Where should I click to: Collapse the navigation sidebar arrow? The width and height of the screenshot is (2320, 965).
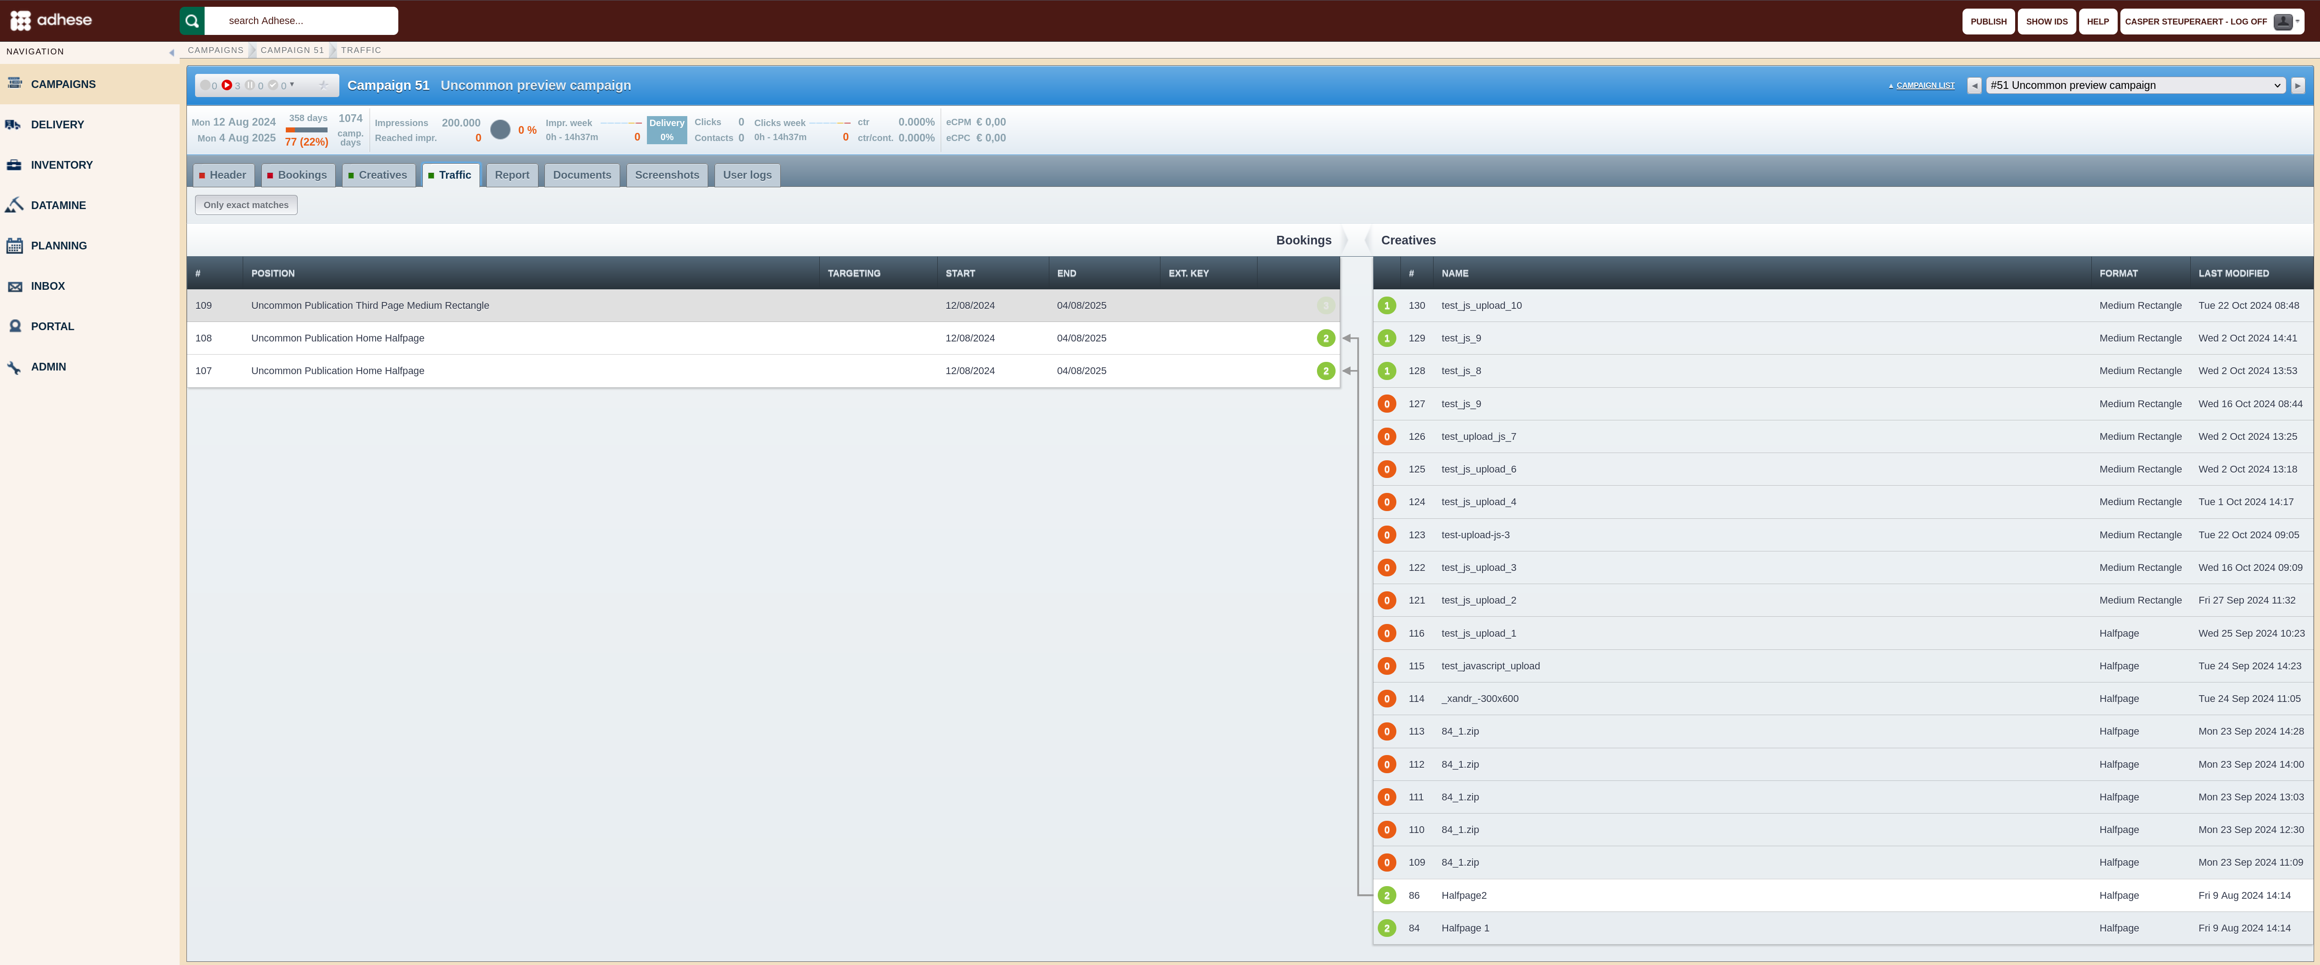(171, 52)
